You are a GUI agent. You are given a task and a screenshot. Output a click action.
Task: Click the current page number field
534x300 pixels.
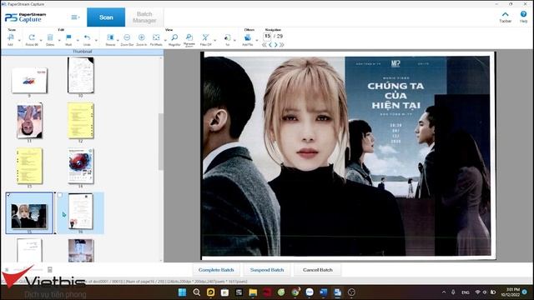pyautogui.click(x=267, y=36)
